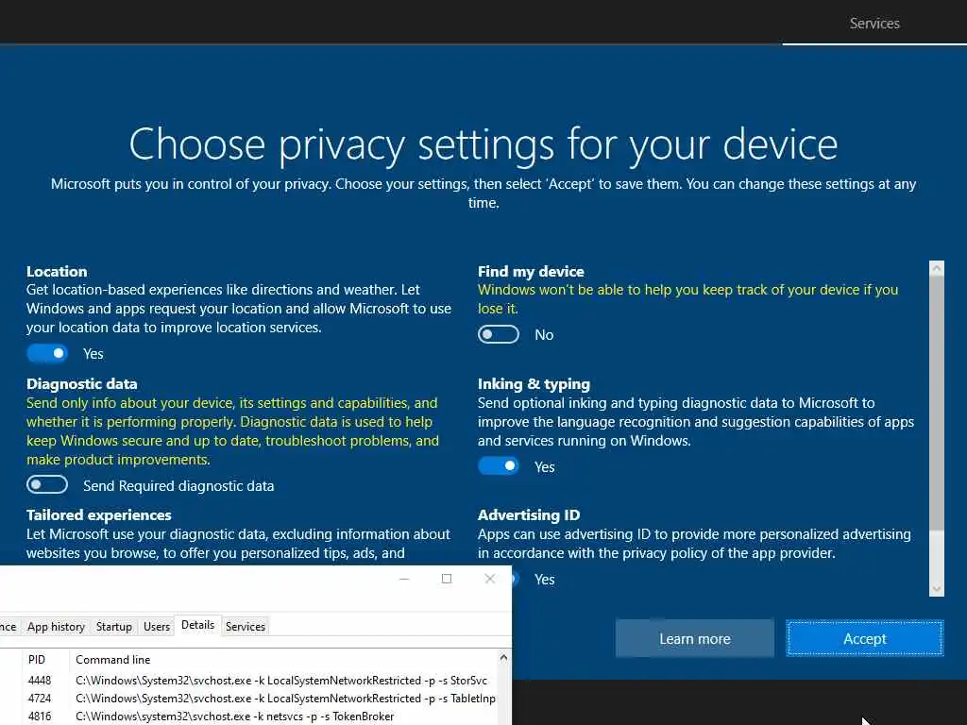The image size is (967, 725).
Task: Open the Startup tab in Task Manager
Action: 114,627
